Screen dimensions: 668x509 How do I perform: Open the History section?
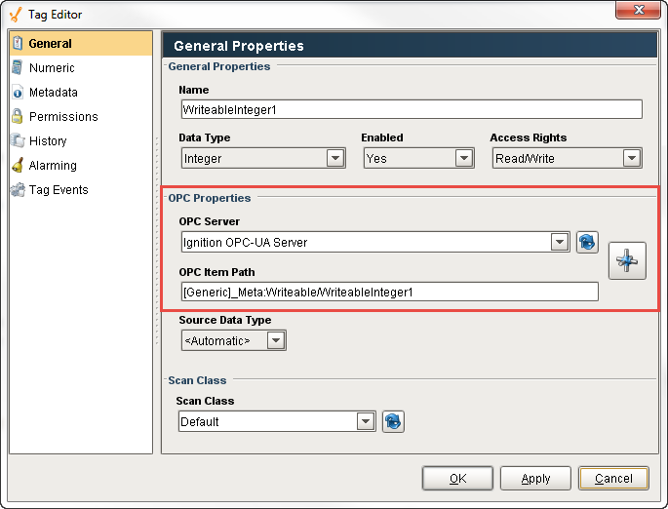click(x=48, y=141)
